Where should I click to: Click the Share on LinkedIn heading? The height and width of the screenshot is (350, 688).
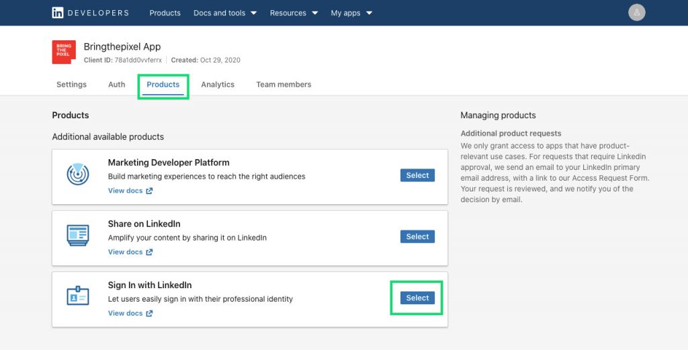(x=144, y=224)
